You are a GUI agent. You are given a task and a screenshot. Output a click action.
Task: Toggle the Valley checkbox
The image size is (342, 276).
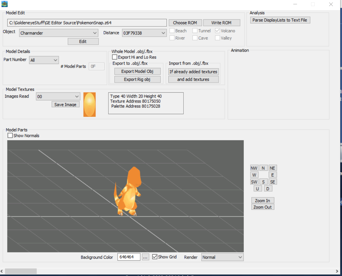coord(217,38)
